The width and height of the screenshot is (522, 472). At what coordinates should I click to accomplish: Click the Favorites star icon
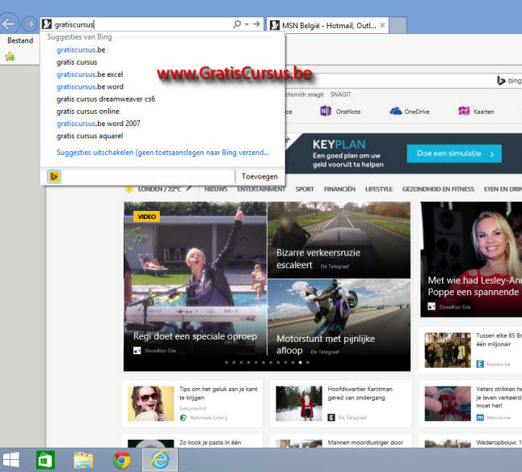pos(10,57)
